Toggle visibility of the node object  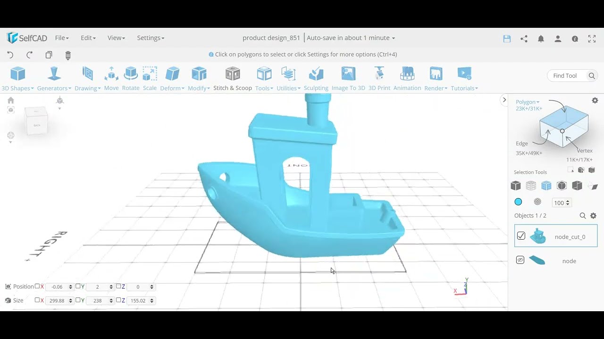point(520,260)
